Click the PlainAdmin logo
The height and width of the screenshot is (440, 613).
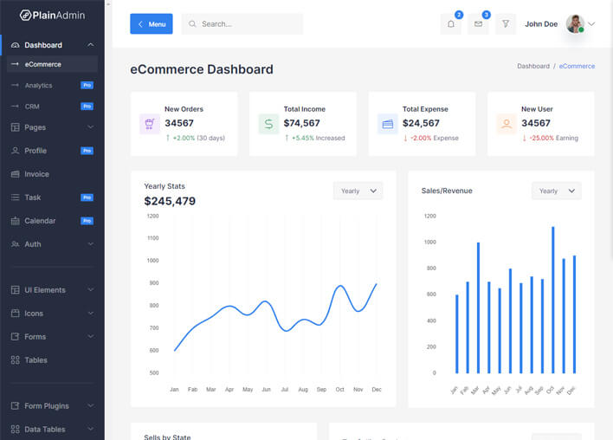[52, 15]
